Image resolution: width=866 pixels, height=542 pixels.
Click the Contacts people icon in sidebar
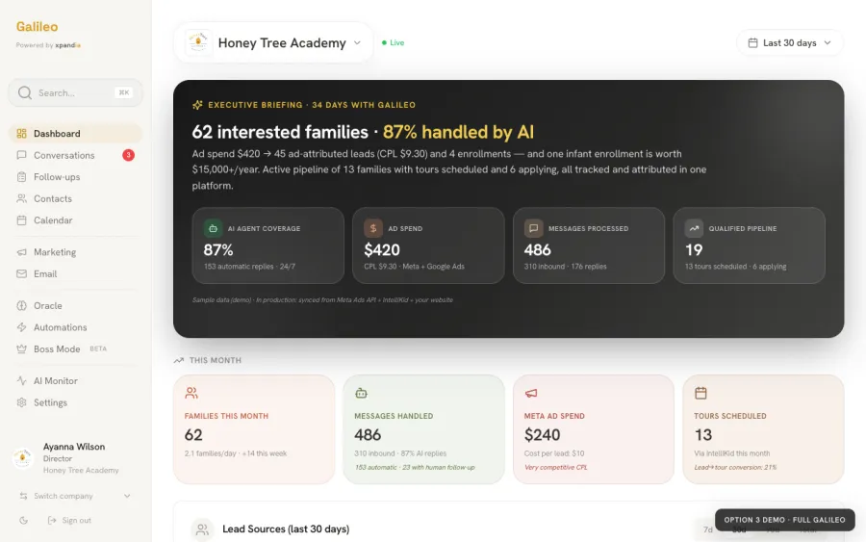point(21,198)
